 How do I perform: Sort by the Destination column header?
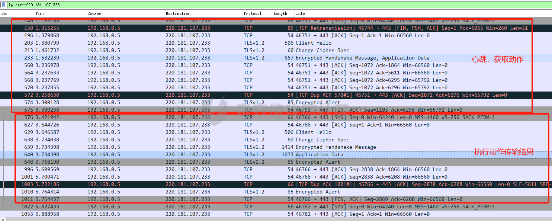click(x=203, y=13)
